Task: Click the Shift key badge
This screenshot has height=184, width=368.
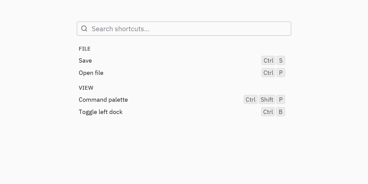Action: click(x=267, y=100)
